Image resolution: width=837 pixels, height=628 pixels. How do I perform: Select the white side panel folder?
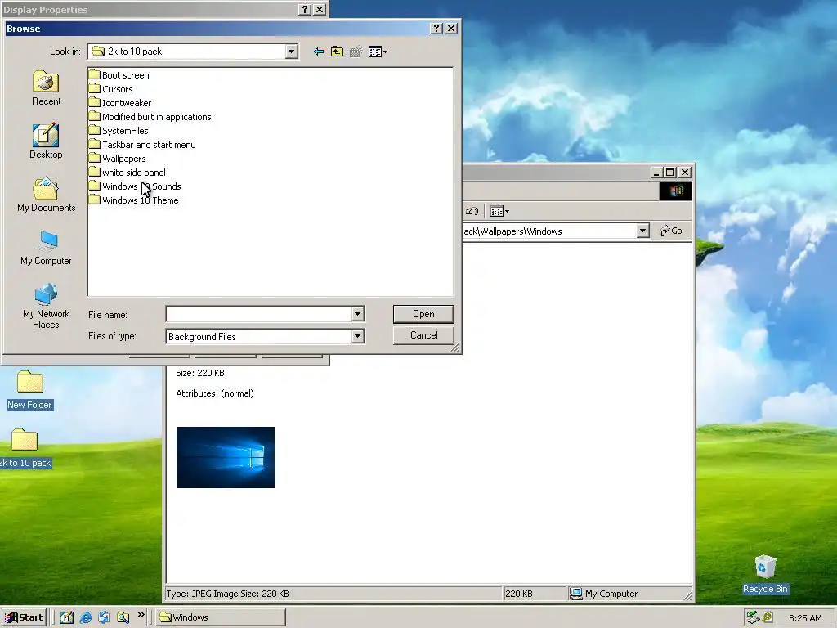tap(127, 173)
